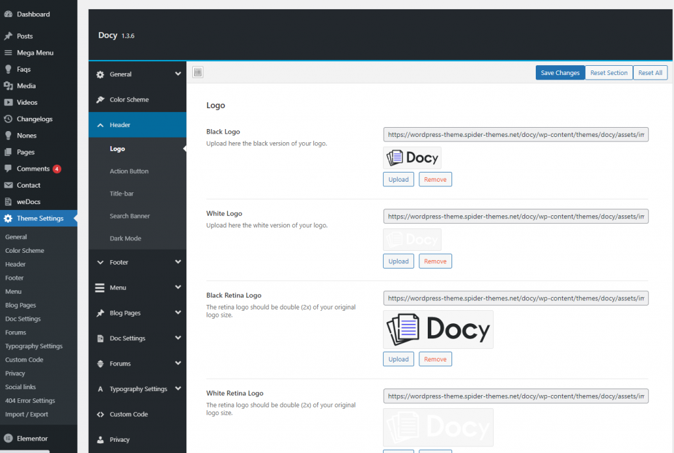The width and height of the screenshot is (674, 453).
Task: Click the Menu section bars icon
Action: 100,288
